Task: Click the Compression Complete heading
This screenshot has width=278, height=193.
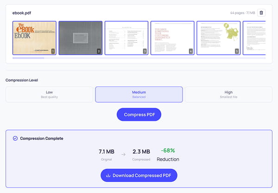Action: pyautogui.click(x=42, y=138)
